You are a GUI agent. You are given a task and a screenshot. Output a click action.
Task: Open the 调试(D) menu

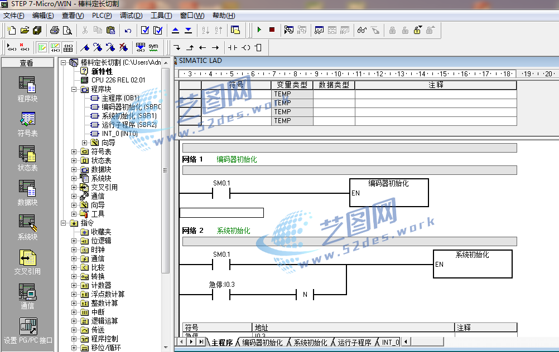tap(131, 16)
